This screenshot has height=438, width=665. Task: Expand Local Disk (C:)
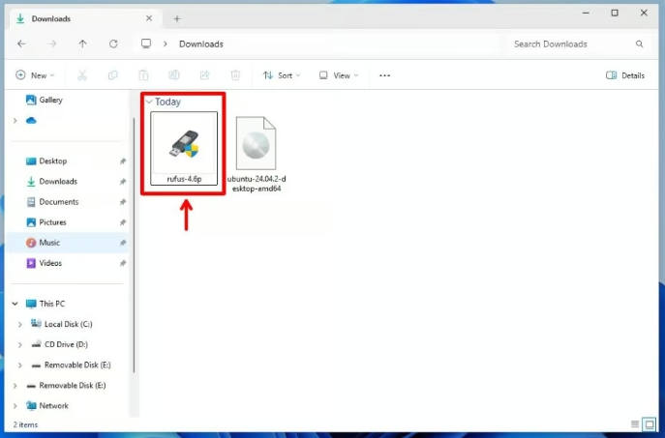20,324
